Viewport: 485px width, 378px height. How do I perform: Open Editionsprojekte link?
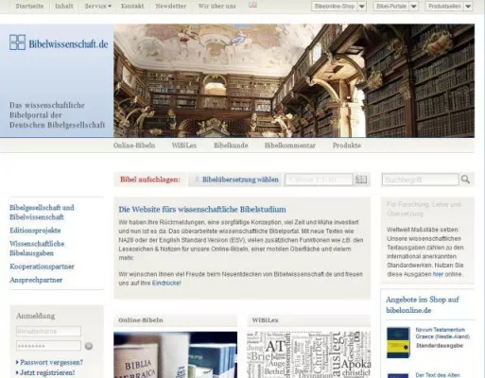pyautogui.click(x=35, y=231)
